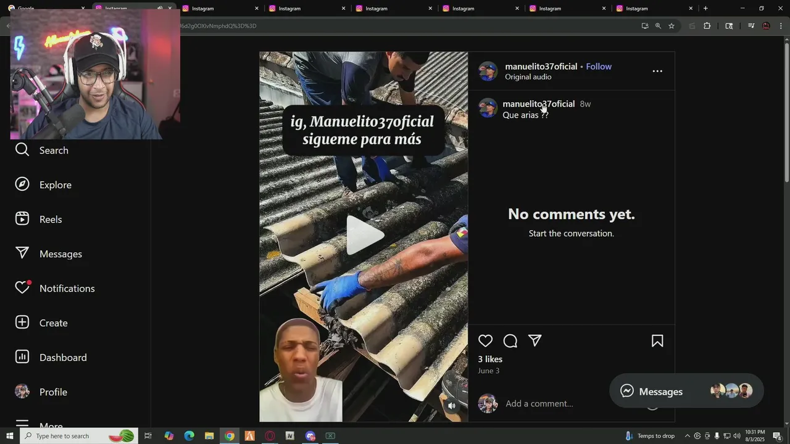The height and width of the screenshot is (444, 790).
Task: Click the Chrome taskbar icon
Action: pos(230,436)
